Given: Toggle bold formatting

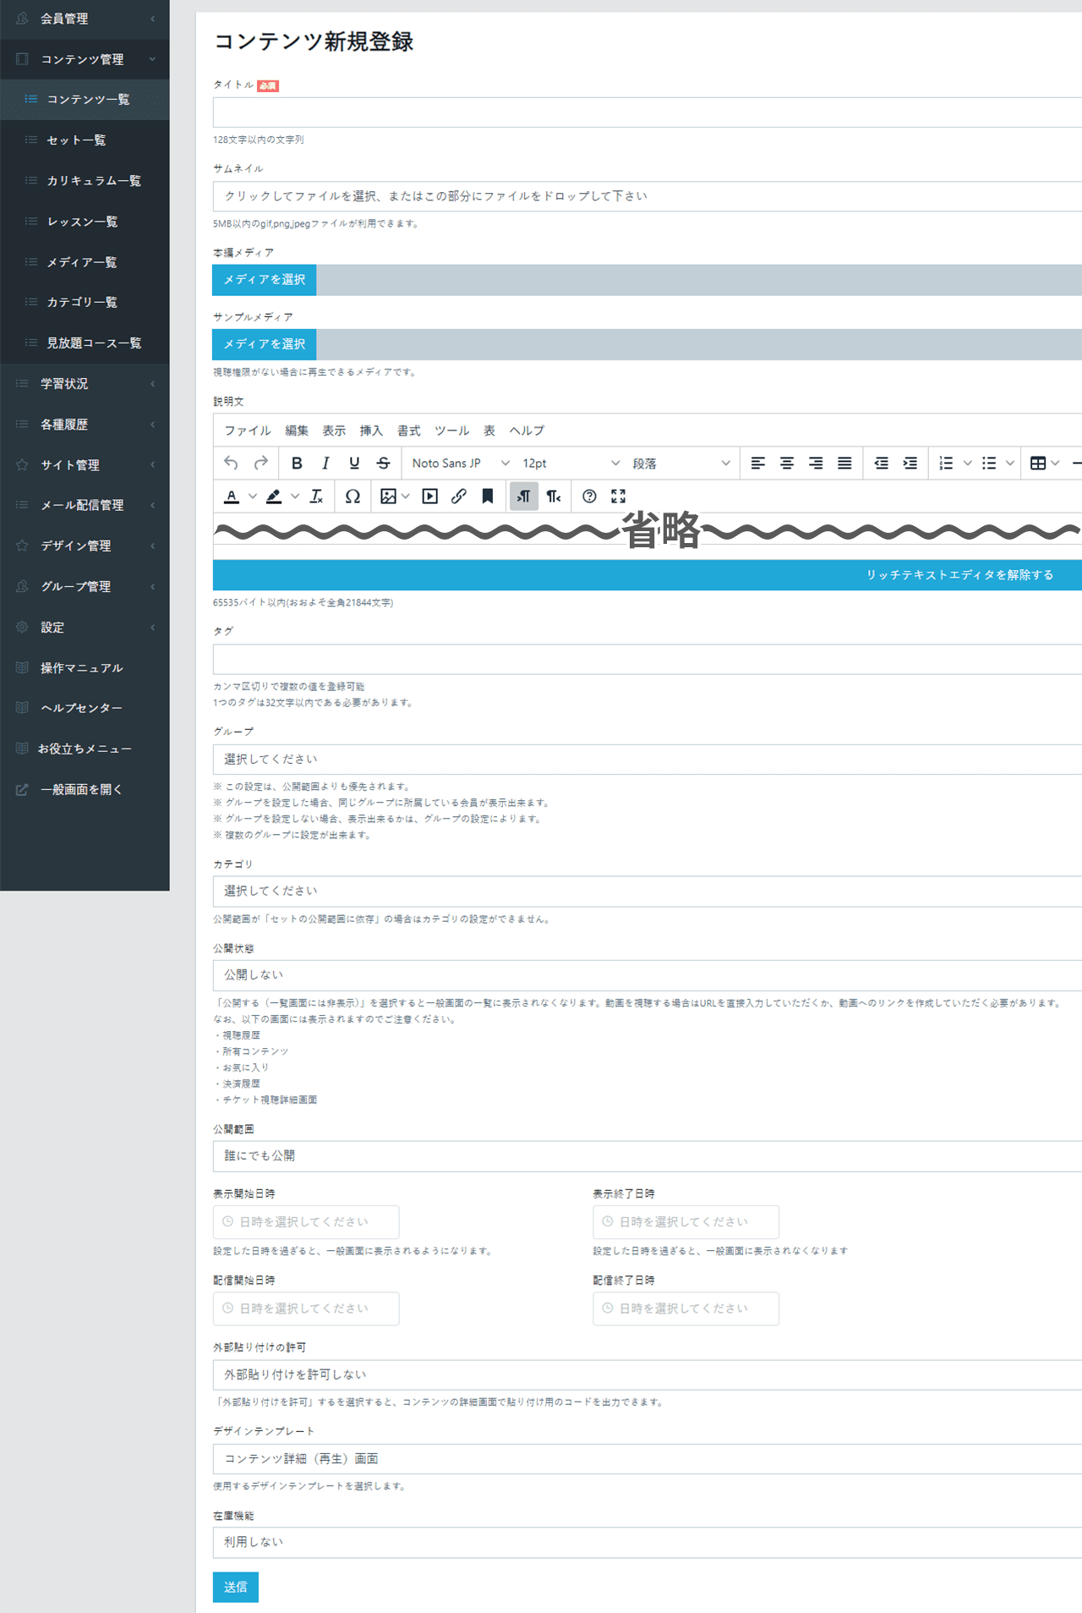Looking at the screenshot, I should click(297, 463).
